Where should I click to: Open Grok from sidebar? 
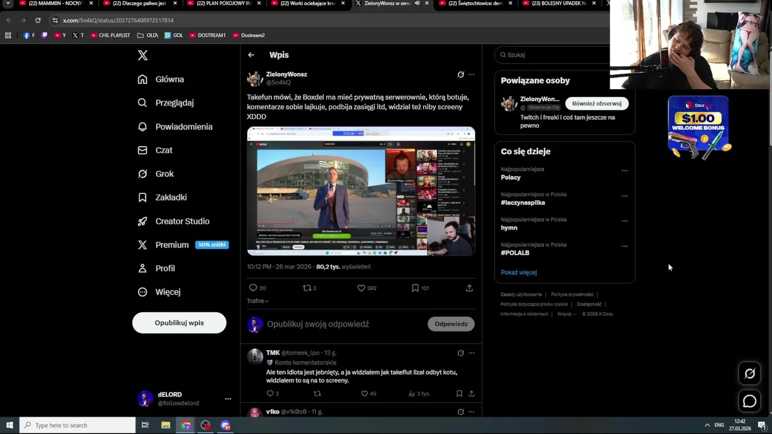[156, 174]
